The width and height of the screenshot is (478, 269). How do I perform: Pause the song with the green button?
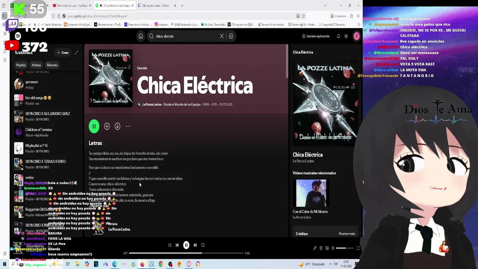click(94, 126)
